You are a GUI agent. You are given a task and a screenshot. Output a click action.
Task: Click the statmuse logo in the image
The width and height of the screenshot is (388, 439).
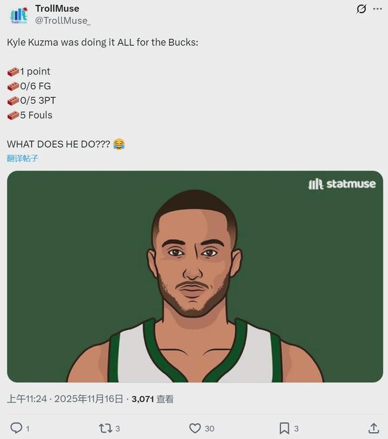(x=342, y=185)
